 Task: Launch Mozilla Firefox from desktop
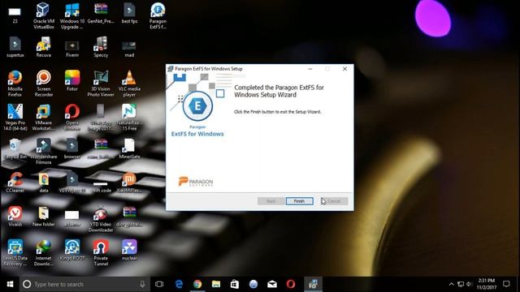click(15, 84)
